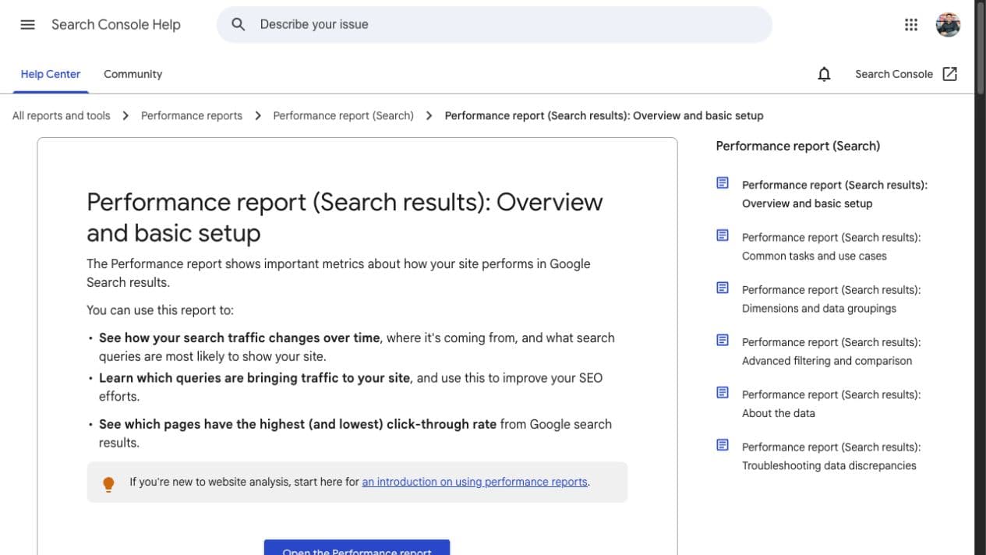Screen dimensions: 986x555
Task: Go to All reports and tools breadcrumb
Action: (62, 115)
